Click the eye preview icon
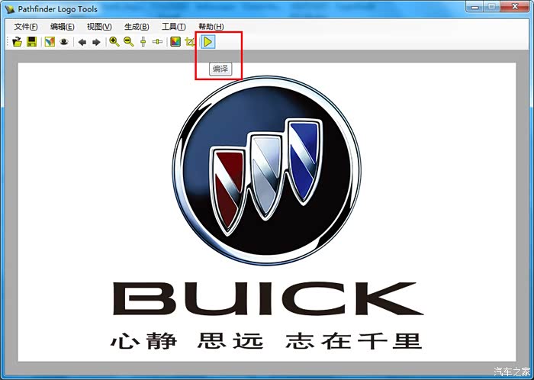Screen dimensions: 534x380 pos(64,42)
